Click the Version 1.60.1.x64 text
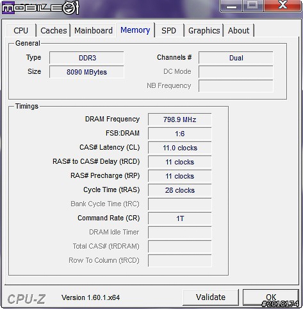The width and height of the screenshot is (303, 309). 90,297
